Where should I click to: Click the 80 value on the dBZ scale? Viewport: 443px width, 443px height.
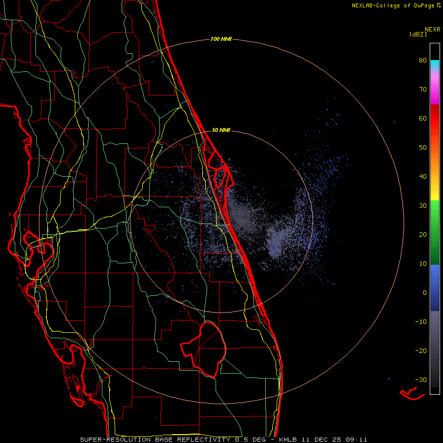click(423, 60)
